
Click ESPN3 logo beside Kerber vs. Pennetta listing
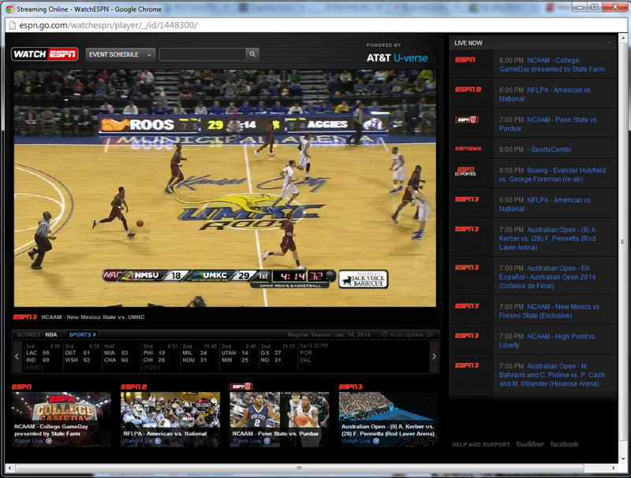point(467,229)
